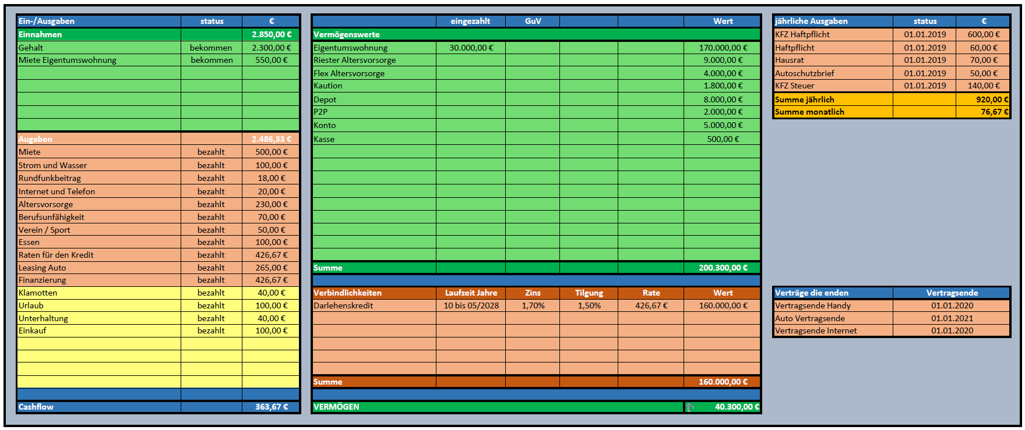Select the Einnahmen total 2.850,00 €
This screenshot has height=430, width=1025.
pyautogui.click(x=271, y=34)
